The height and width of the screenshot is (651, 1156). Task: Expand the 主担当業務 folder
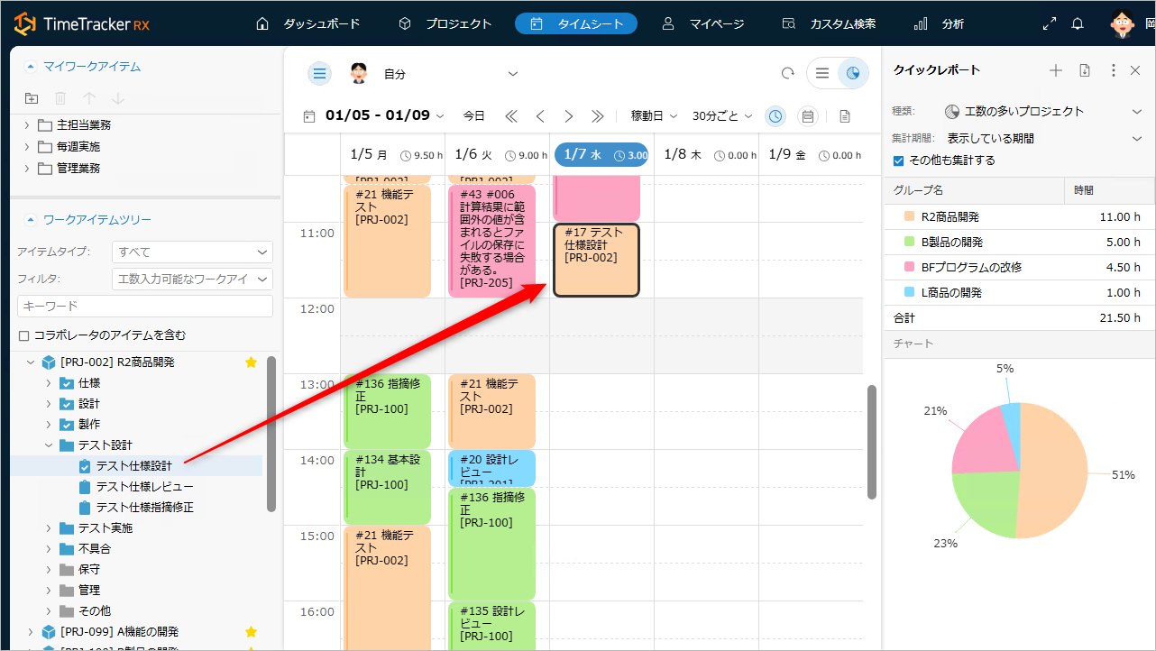pos(27,125)
